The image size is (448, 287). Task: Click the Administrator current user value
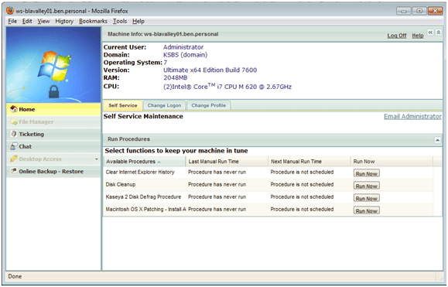[x=183, y=47]
